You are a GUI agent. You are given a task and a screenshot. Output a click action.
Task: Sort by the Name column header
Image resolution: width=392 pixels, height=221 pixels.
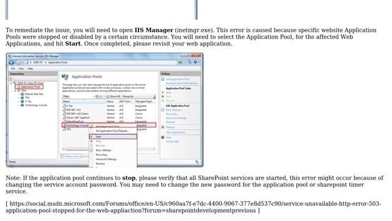pos(84,101)
